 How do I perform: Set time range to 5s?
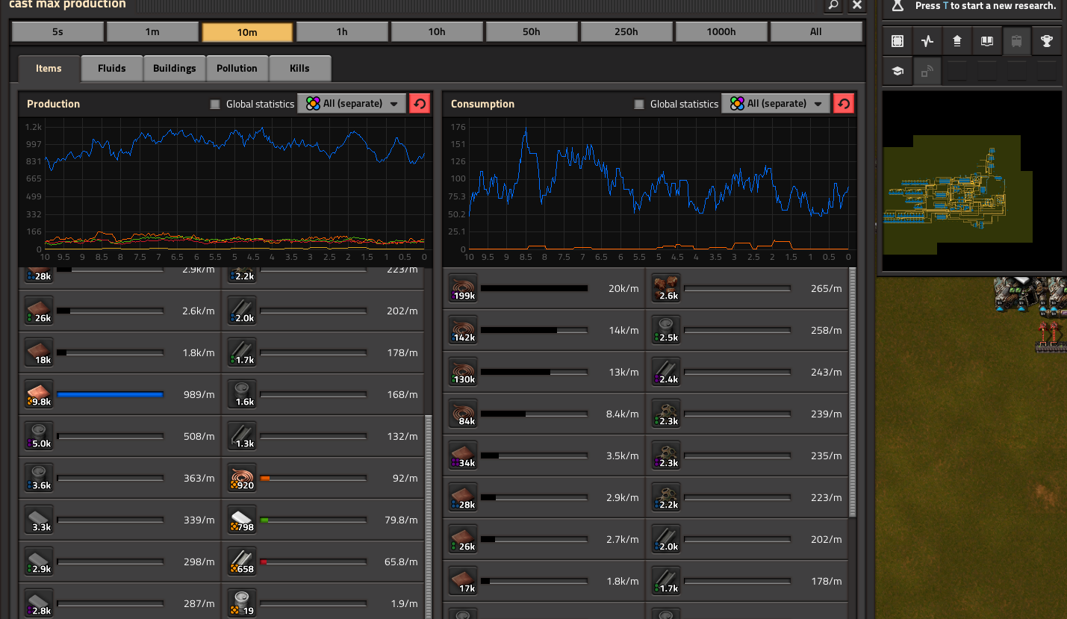coord(57,32)
